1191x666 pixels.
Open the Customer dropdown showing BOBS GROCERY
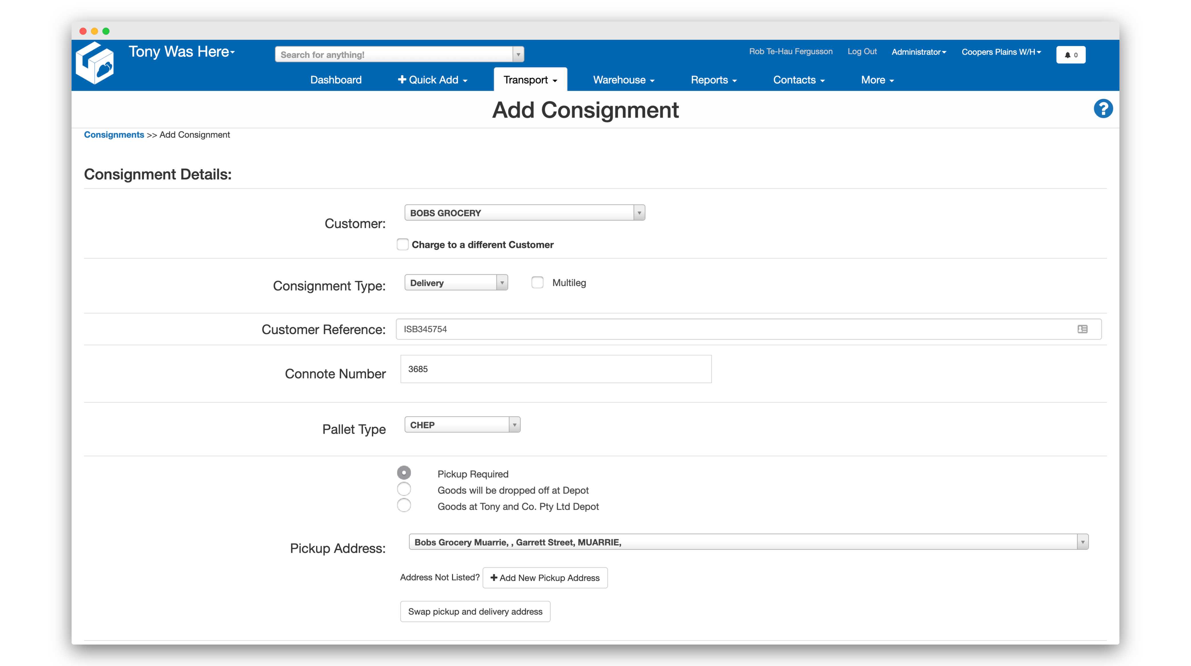coord(524,213)
